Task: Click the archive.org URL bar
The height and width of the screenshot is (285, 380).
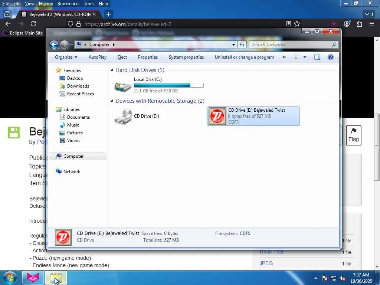Action: [179, 24]
